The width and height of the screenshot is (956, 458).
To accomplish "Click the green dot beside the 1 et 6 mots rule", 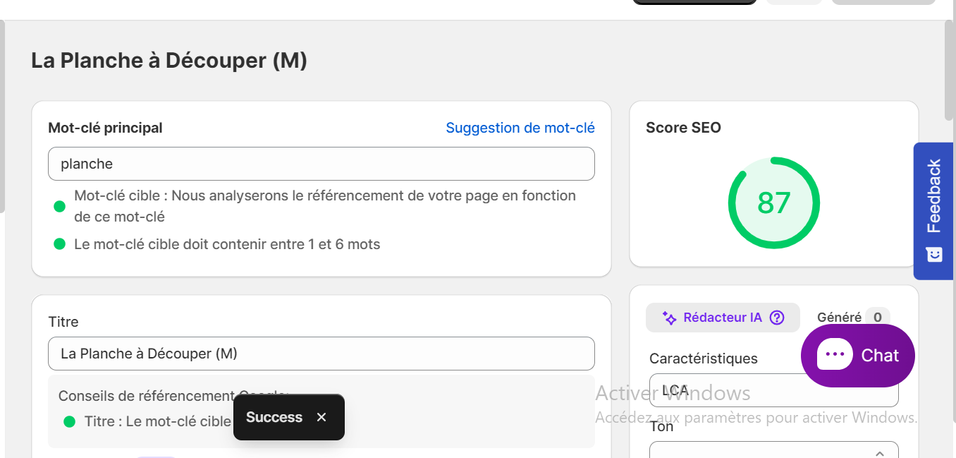I will [x=60, y=244].
